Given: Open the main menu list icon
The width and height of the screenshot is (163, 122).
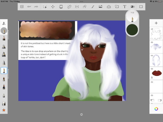Looking at the screenshot, I should 22,7.
